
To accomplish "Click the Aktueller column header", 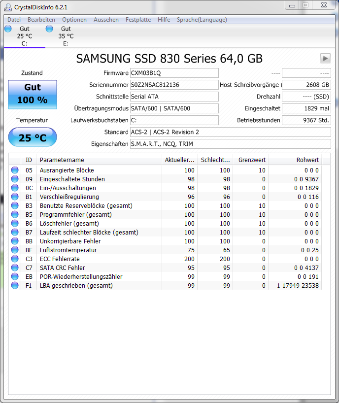I will (179, 160).
